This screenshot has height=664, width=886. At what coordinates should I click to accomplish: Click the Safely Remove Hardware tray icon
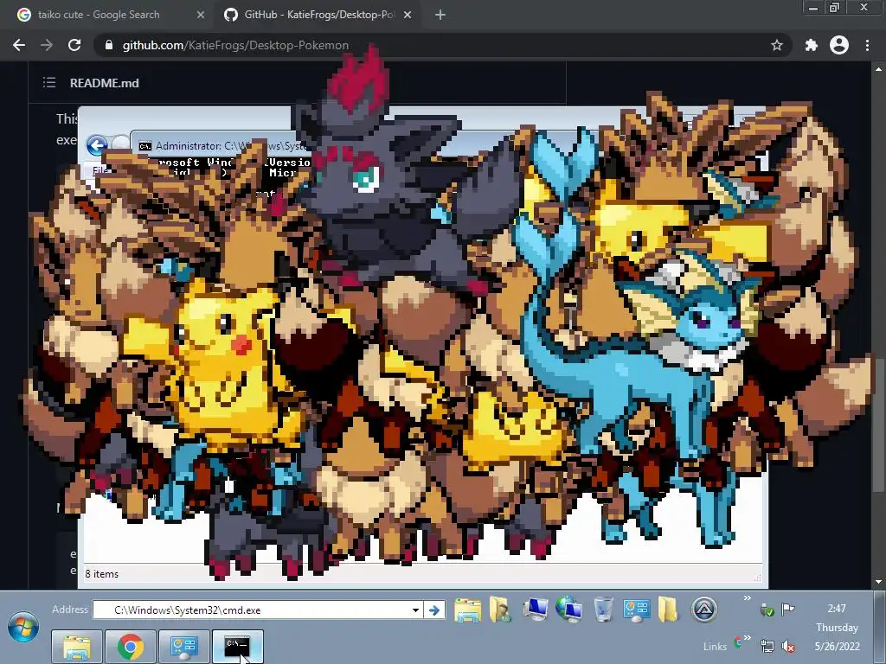click(767, 610)
